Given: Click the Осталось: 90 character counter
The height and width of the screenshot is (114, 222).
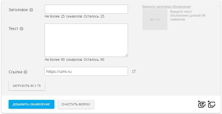Looking at the screenshot, I should [94, 60].
